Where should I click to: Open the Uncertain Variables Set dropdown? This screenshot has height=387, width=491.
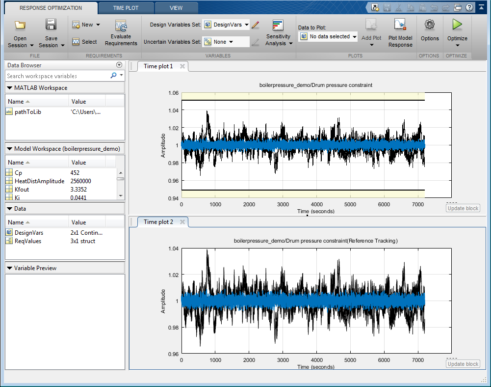226,42
